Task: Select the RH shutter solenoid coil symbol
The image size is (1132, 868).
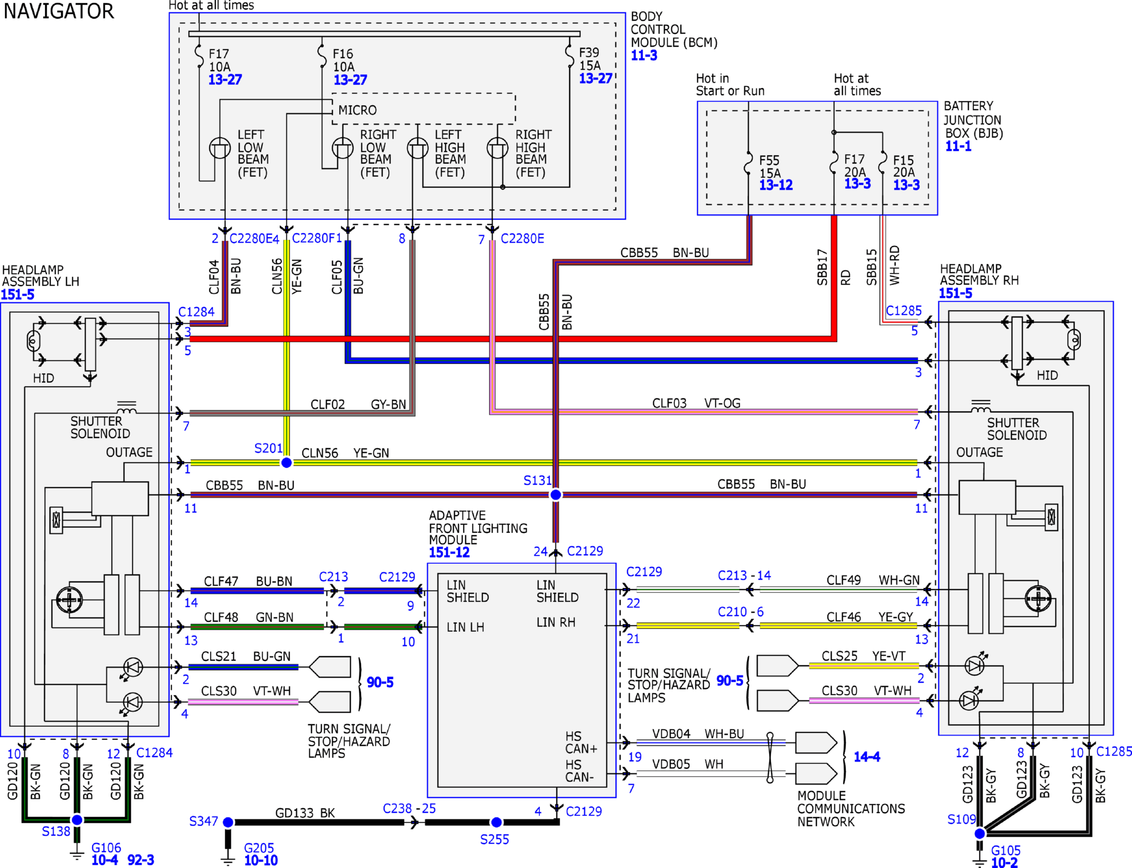Action: pos(981,407)
